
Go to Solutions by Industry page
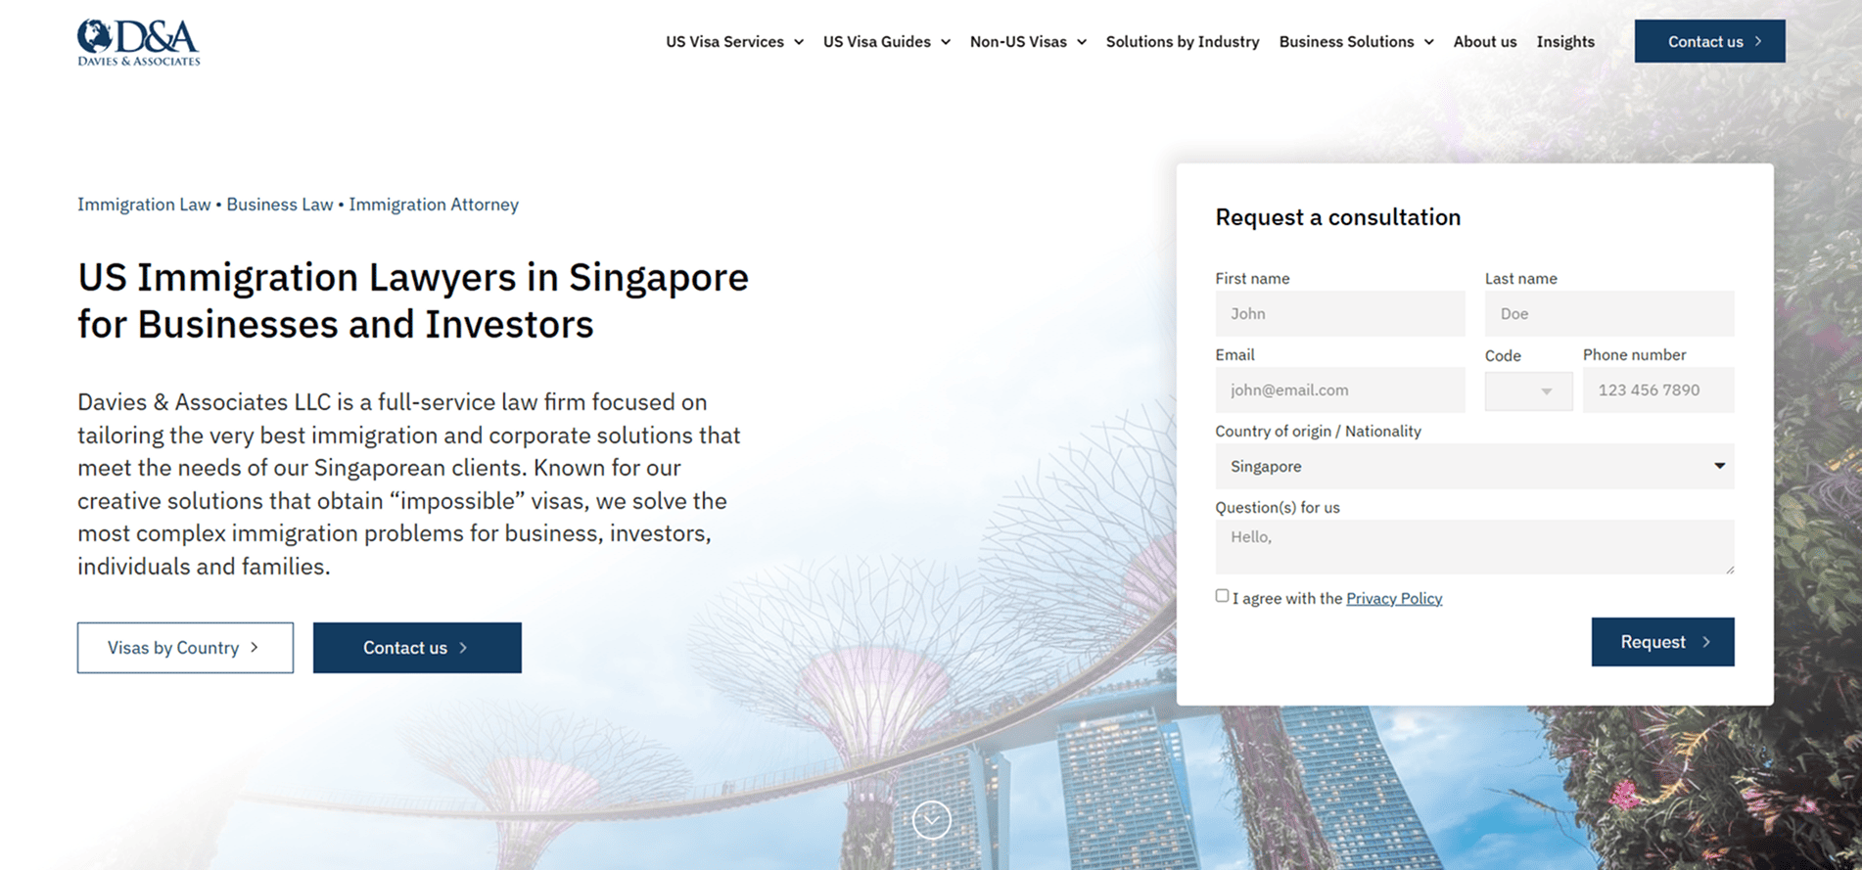pyautogui.click(x=1182, y=42)
